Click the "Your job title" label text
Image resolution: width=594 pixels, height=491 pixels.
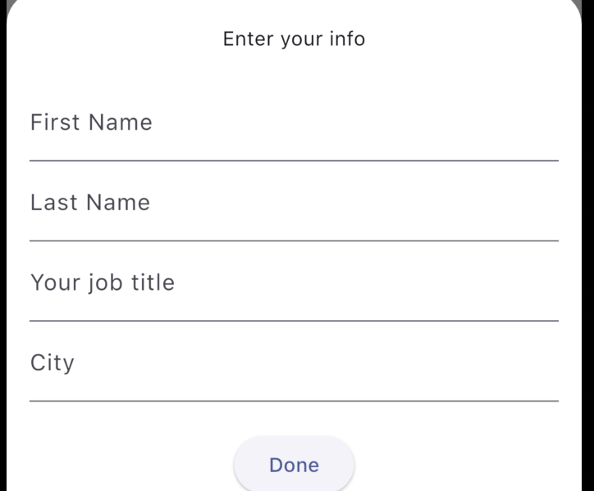click(103, 282)
